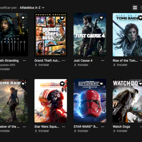Viewport: 142px width, 142px height.
Task: Switch to list view layout
Action: (141, 8)
